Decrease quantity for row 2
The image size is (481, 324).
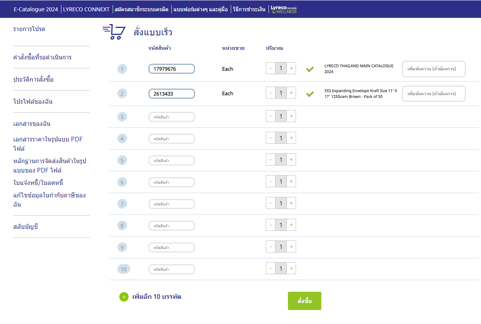271,93
